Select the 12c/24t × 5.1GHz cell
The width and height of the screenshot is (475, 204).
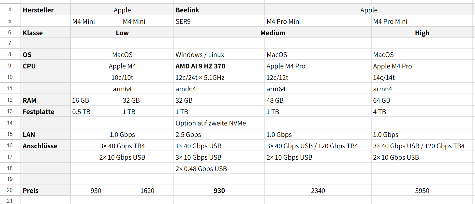[219, 78]
